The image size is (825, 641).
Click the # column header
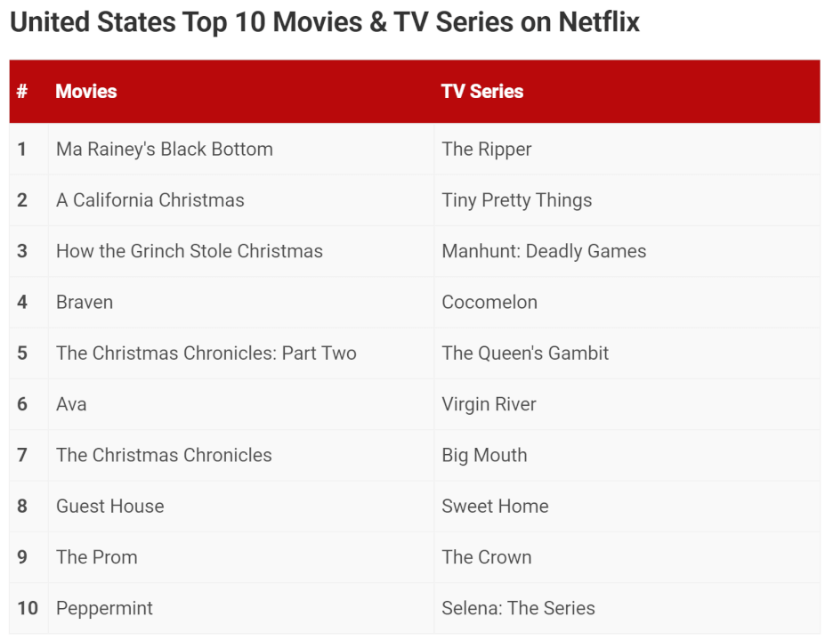(22, 91)
